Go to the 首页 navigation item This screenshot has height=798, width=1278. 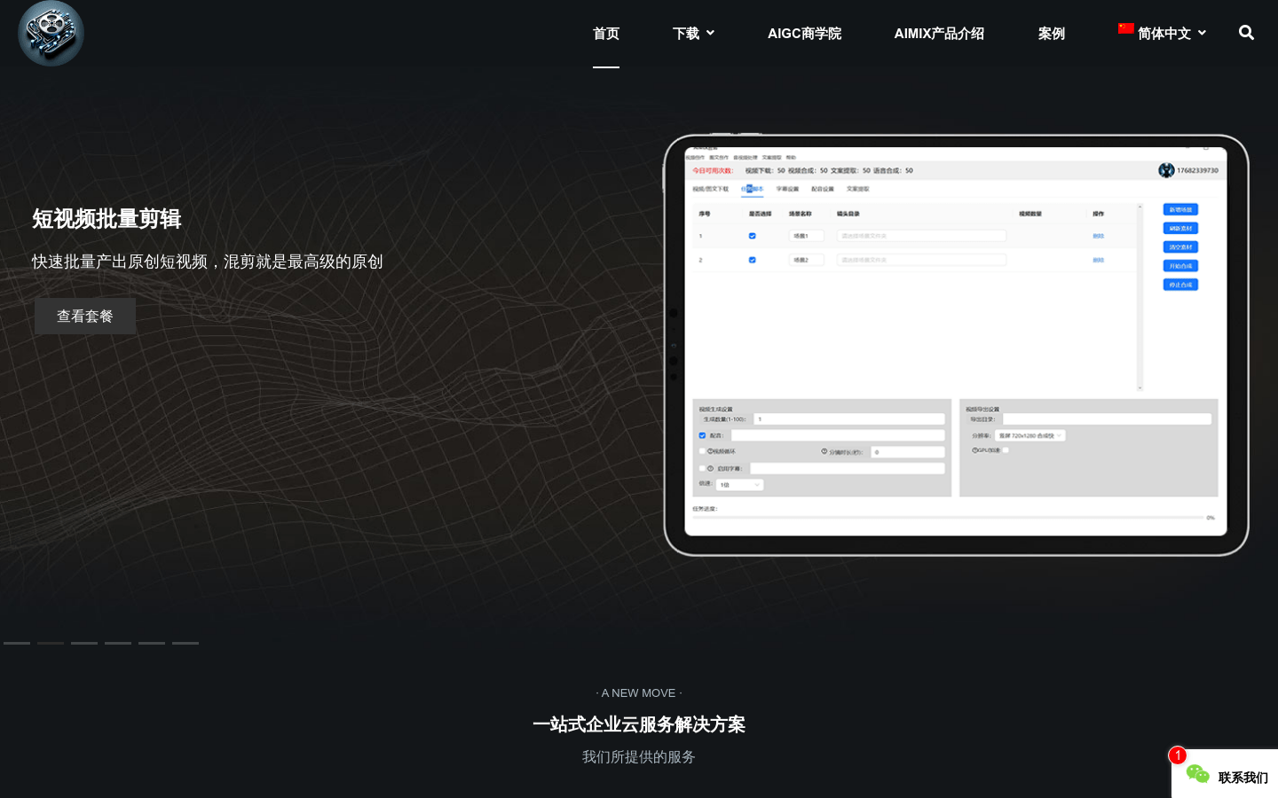tap(606, 34)
